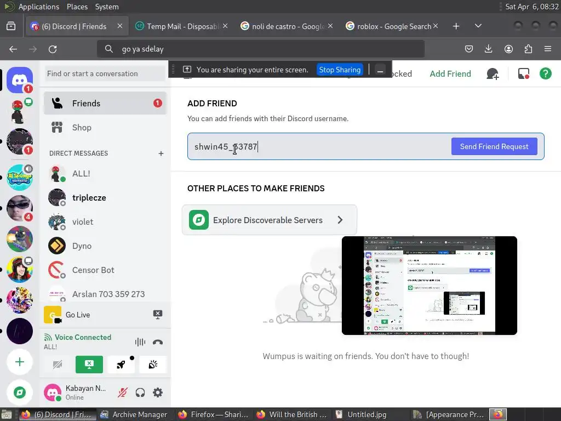Viewport: 561px width, 421px height.
Task: Open User Settings gear
Action: [158, 392]
